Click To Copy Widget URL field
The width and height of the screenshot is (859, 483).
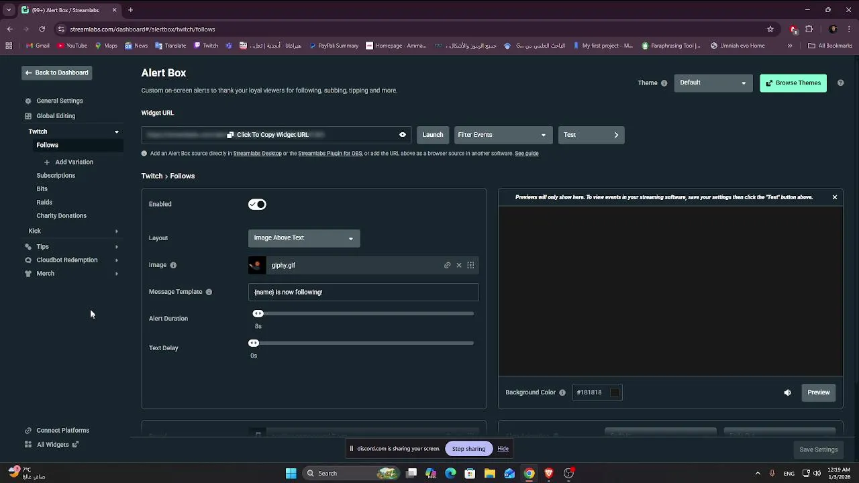[x=276, y=135]
